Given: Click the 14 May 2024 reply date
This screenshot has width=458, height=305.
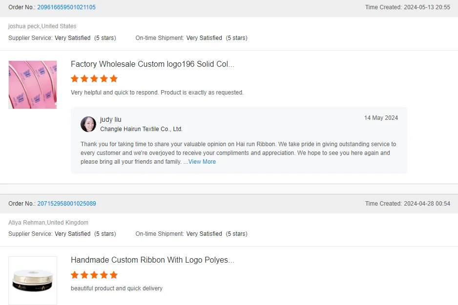Looking at the screenshot, I should [381, 118].
